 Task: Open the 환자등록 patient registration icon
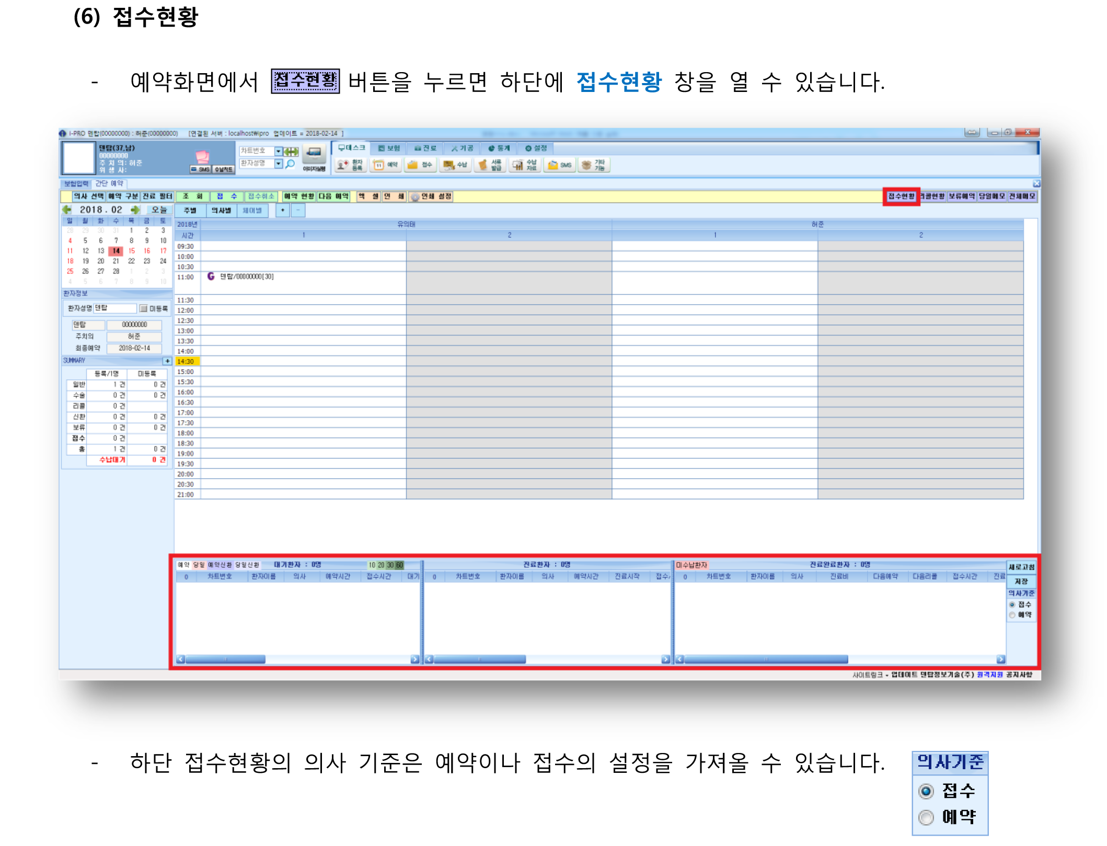click(350, 165)
